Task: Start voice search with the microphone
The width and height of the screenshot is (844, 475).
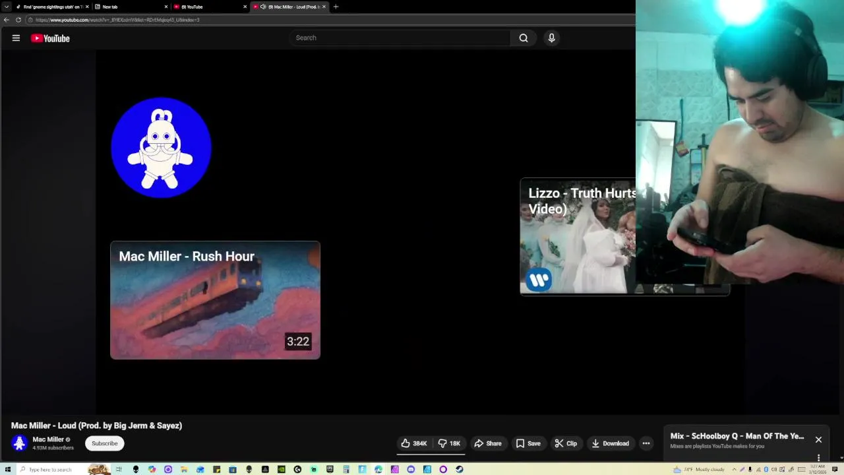Action: click(552, 38)
